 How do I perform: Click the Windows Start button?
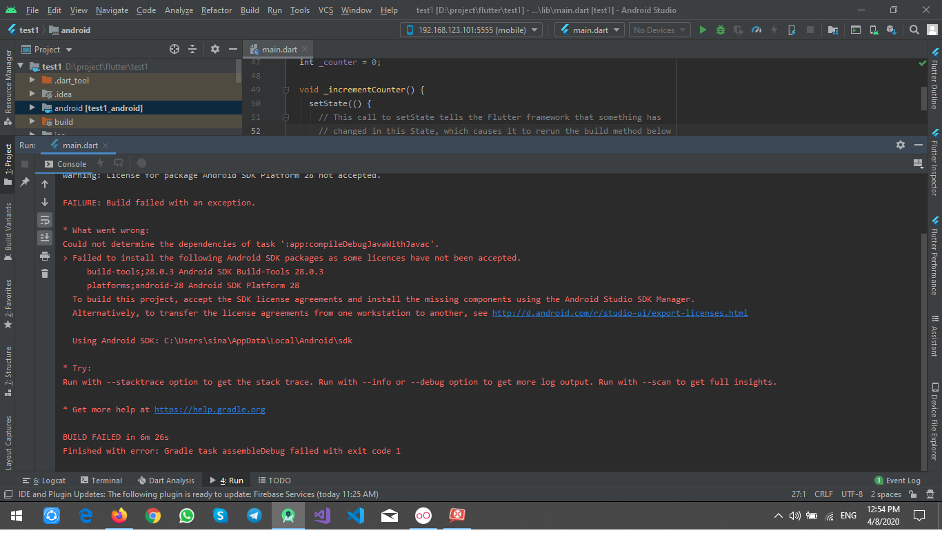click(17, 516)
